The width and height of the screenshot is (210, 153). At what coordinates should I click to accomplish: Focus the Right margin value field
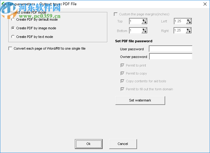(x=180, y=31)
